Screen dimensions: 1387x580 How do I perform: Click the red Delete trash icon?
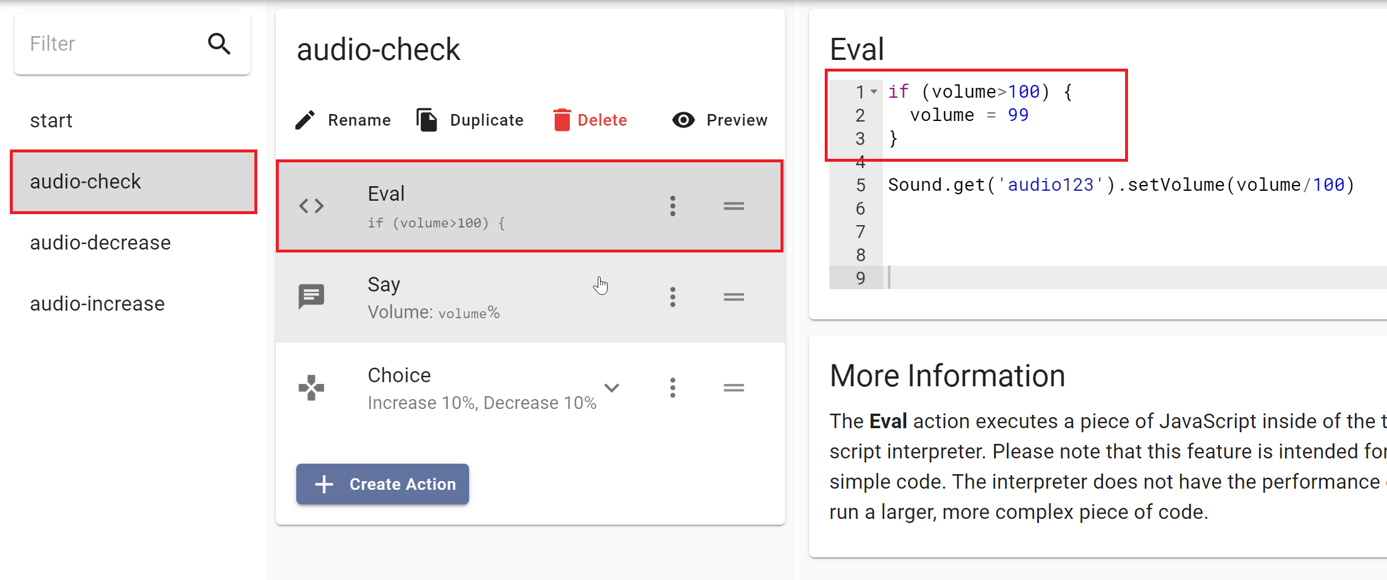tap(562, 120)
